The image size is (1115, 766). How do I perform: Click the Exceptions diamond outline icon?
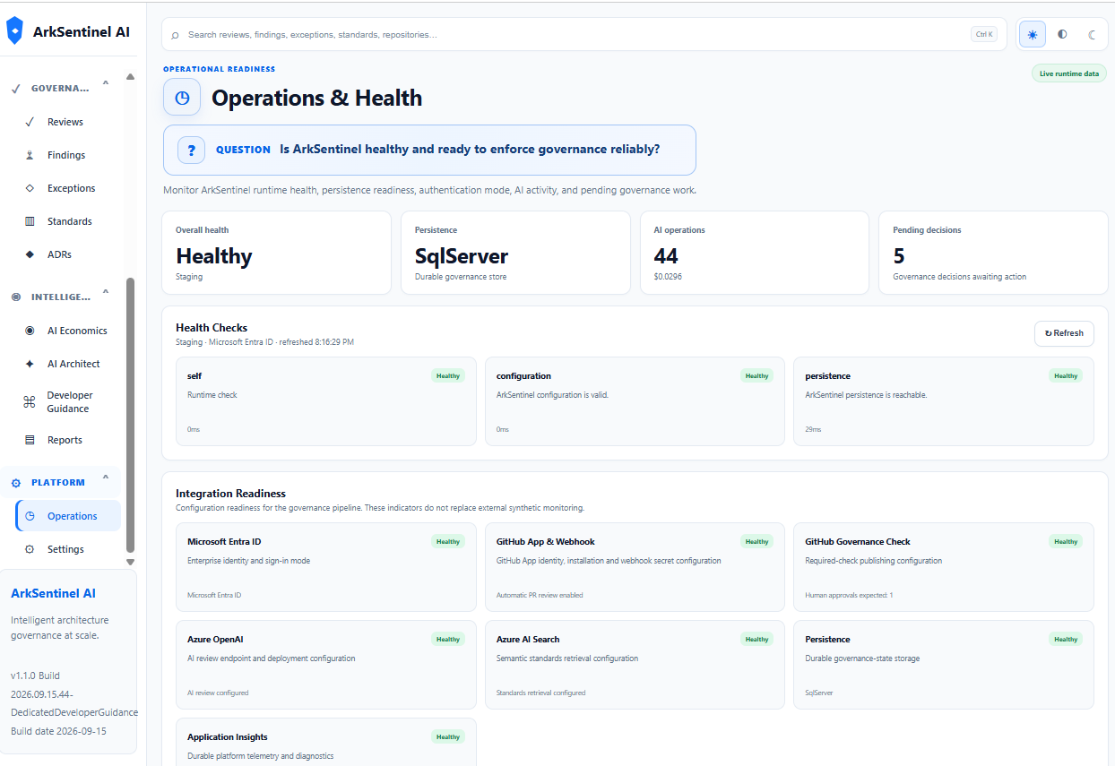tap(30, 188)
